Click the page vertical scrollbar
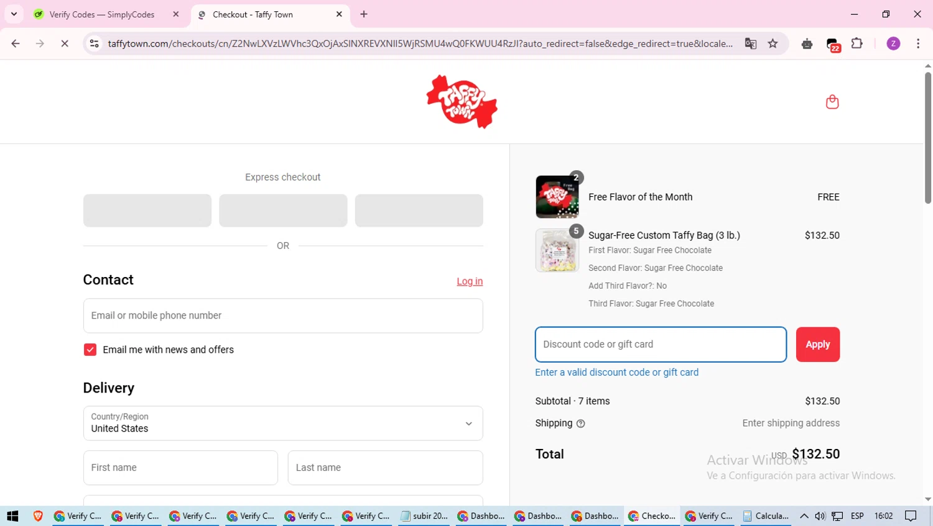Screen dimensions: 933x526 click(928, 138)
